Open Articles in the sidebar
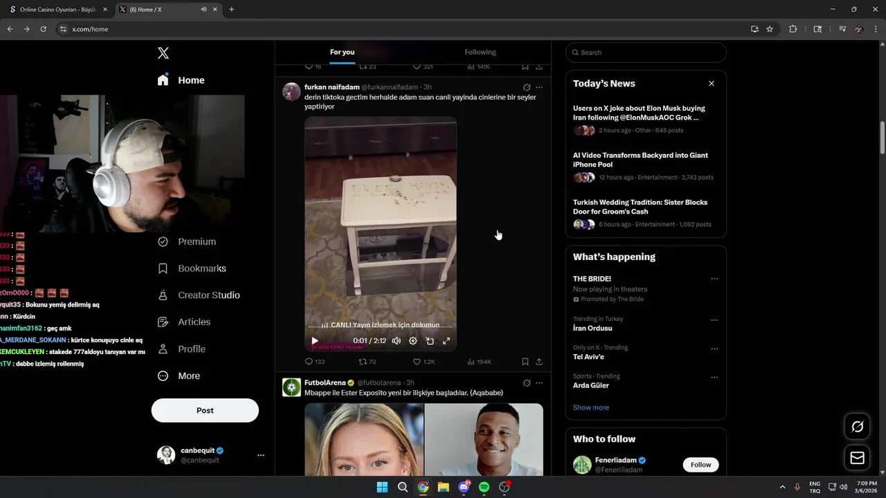 183,322
